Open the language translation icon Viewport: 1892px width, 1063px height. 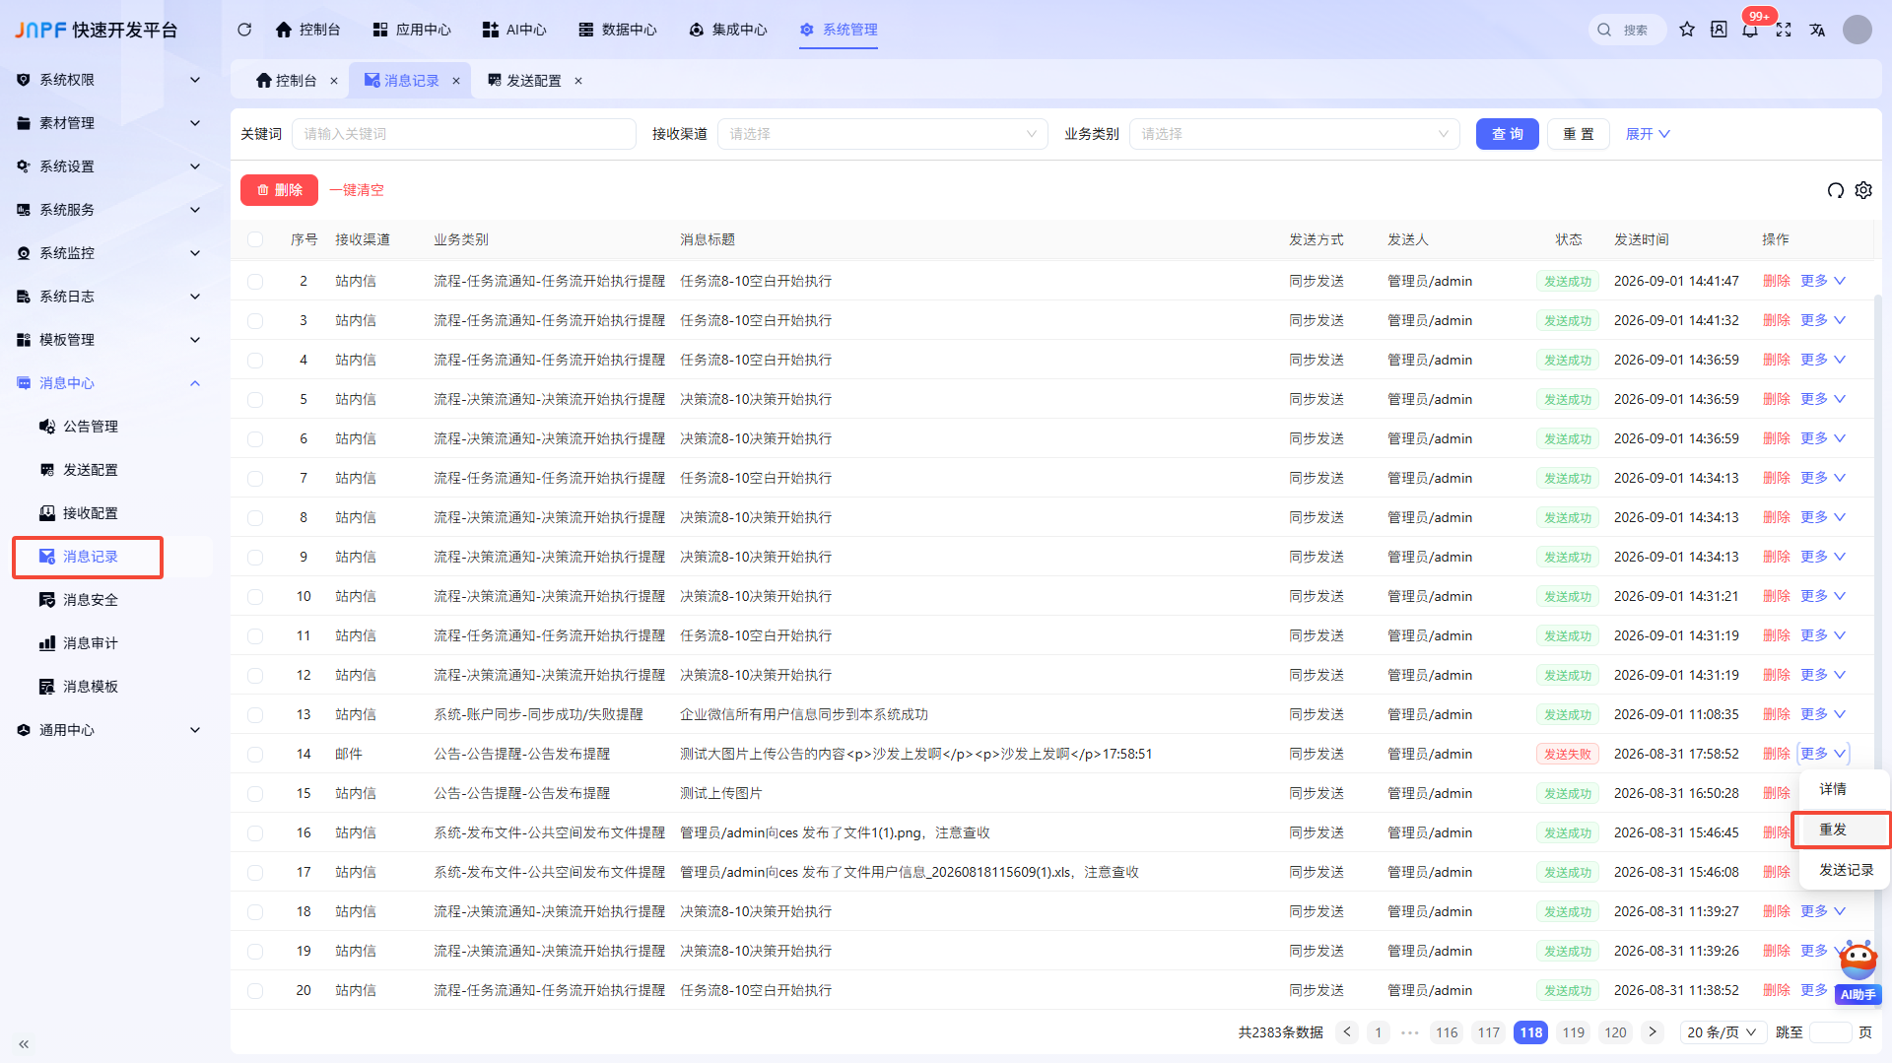[1817, 30]
